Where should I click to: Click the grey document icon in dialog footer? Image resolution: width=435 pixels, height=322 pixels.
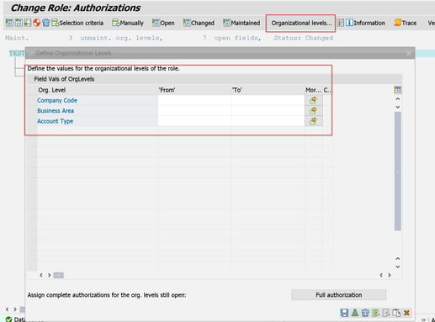(x=386, y=313)
